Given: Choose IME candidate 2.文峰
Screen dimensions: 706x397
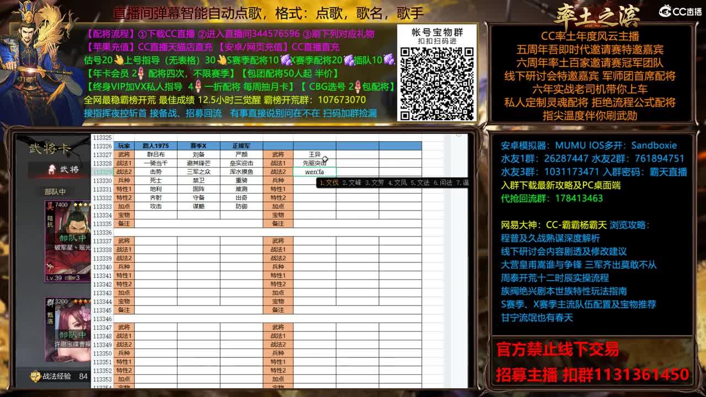Looking at the screenshot, I should point(351,183).
